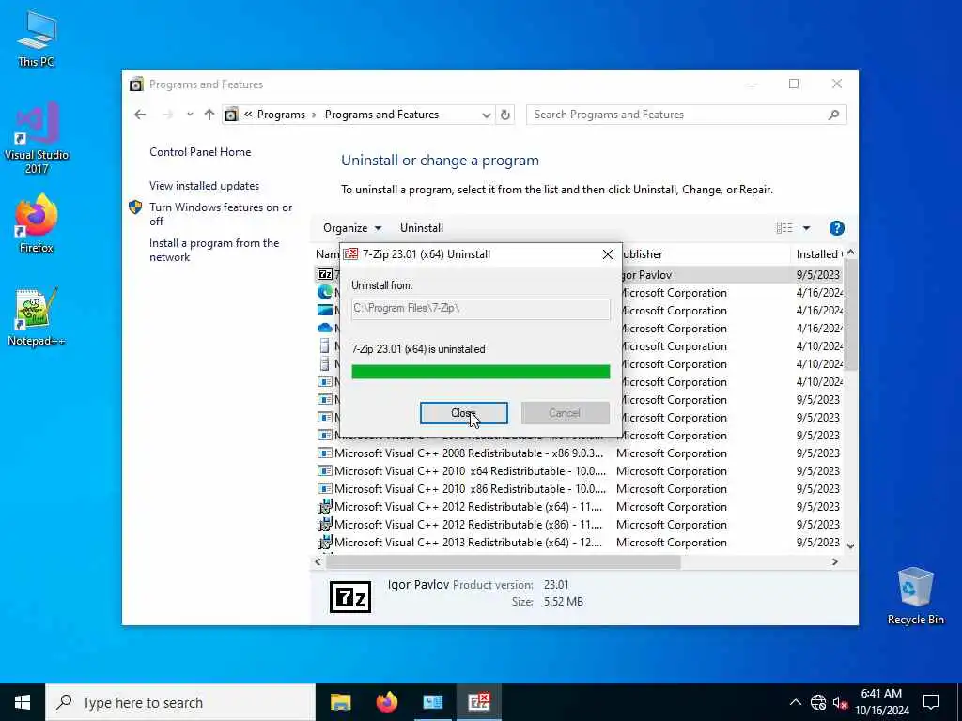Open Firefox from the taskbar

[x=386, y=702]
